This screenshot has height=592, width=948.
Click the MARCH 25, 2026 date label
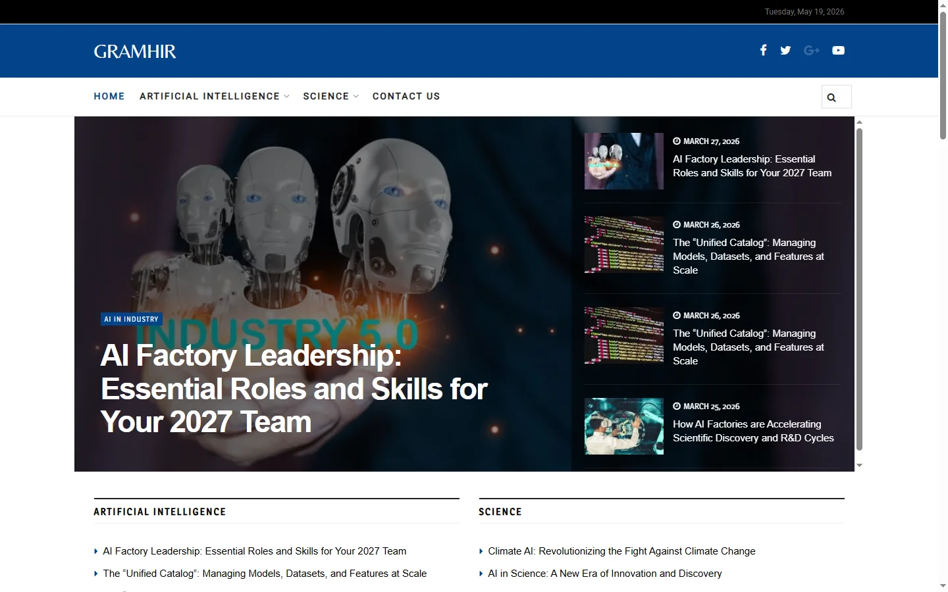click(711, 407)
